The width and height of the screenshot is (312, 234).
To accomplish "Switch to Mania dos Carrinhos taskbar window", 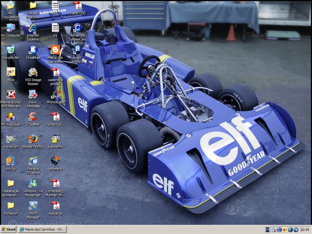I will (43, 229).
